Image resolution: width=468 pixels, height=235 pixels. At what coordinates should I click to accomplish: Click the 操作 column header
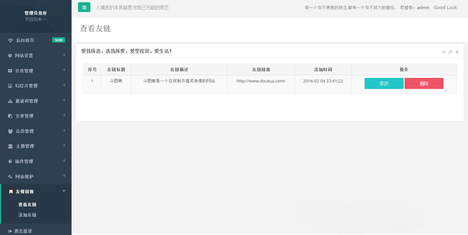click(x=404, y=69)
